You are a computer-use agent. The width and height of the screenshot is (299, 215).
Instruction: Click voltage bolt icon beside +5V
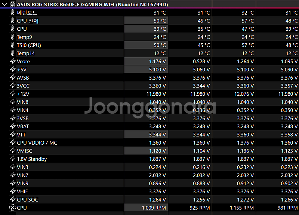pyautogui.click(x=13, y=70)
